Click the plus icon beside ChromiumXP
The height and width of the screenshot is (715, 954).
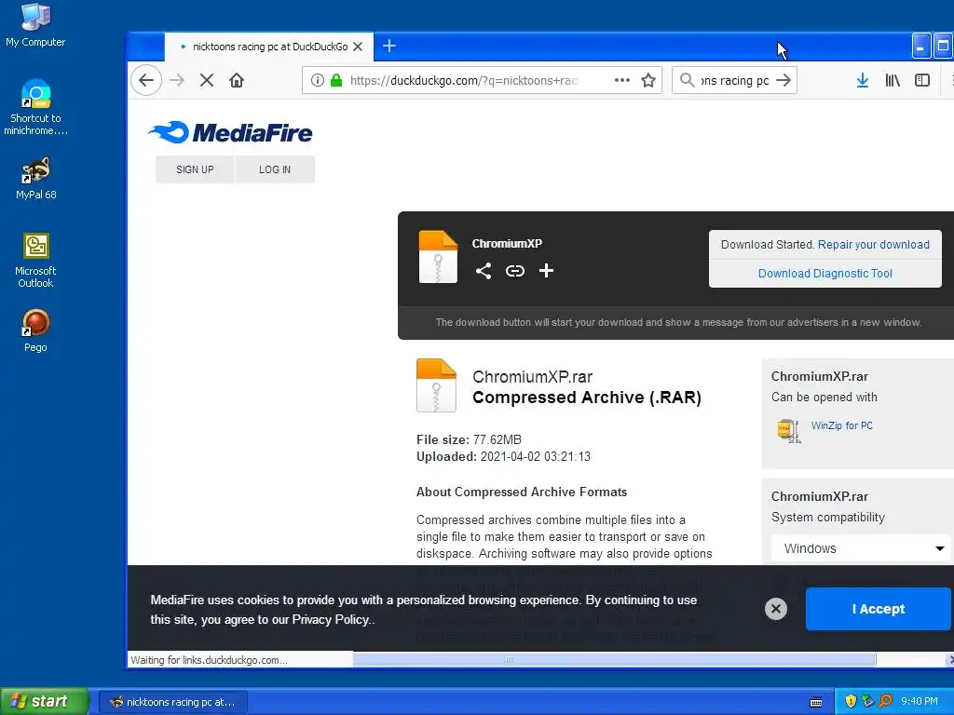coord(546,271)
